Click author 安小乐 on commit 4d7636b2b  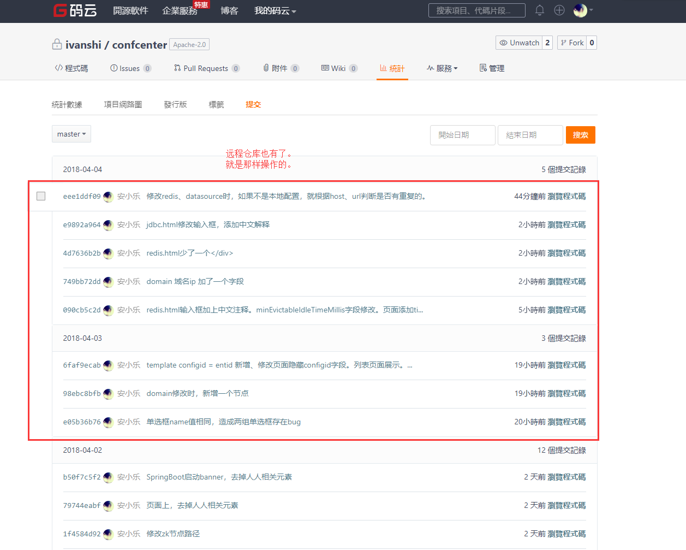tap(129, 253)
